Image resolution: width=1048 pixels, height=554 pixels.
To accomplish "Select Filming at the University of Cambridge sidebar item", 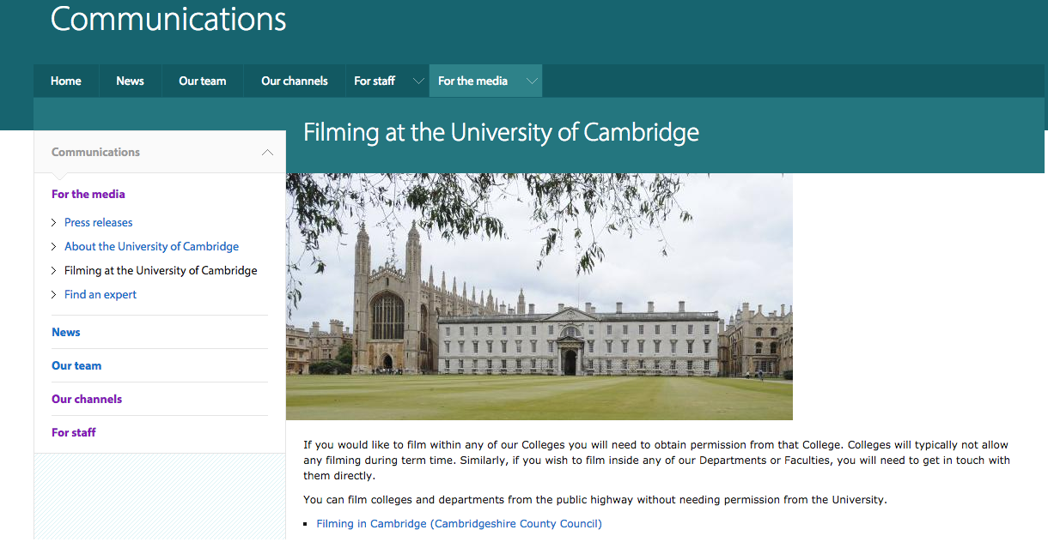I will click(x=161, y=271).
